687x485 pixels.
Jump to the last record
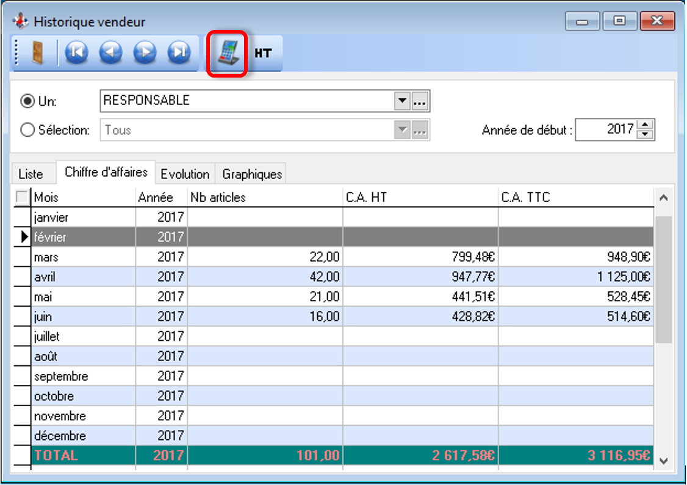[179, 53]
